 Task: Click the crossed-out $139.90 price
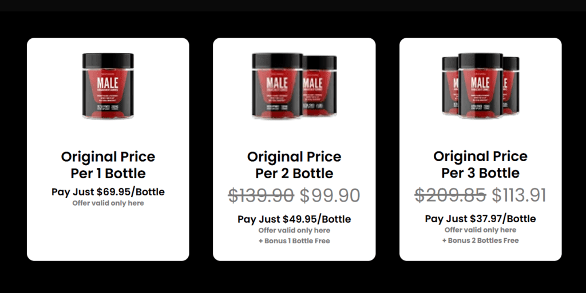(261, 196)
